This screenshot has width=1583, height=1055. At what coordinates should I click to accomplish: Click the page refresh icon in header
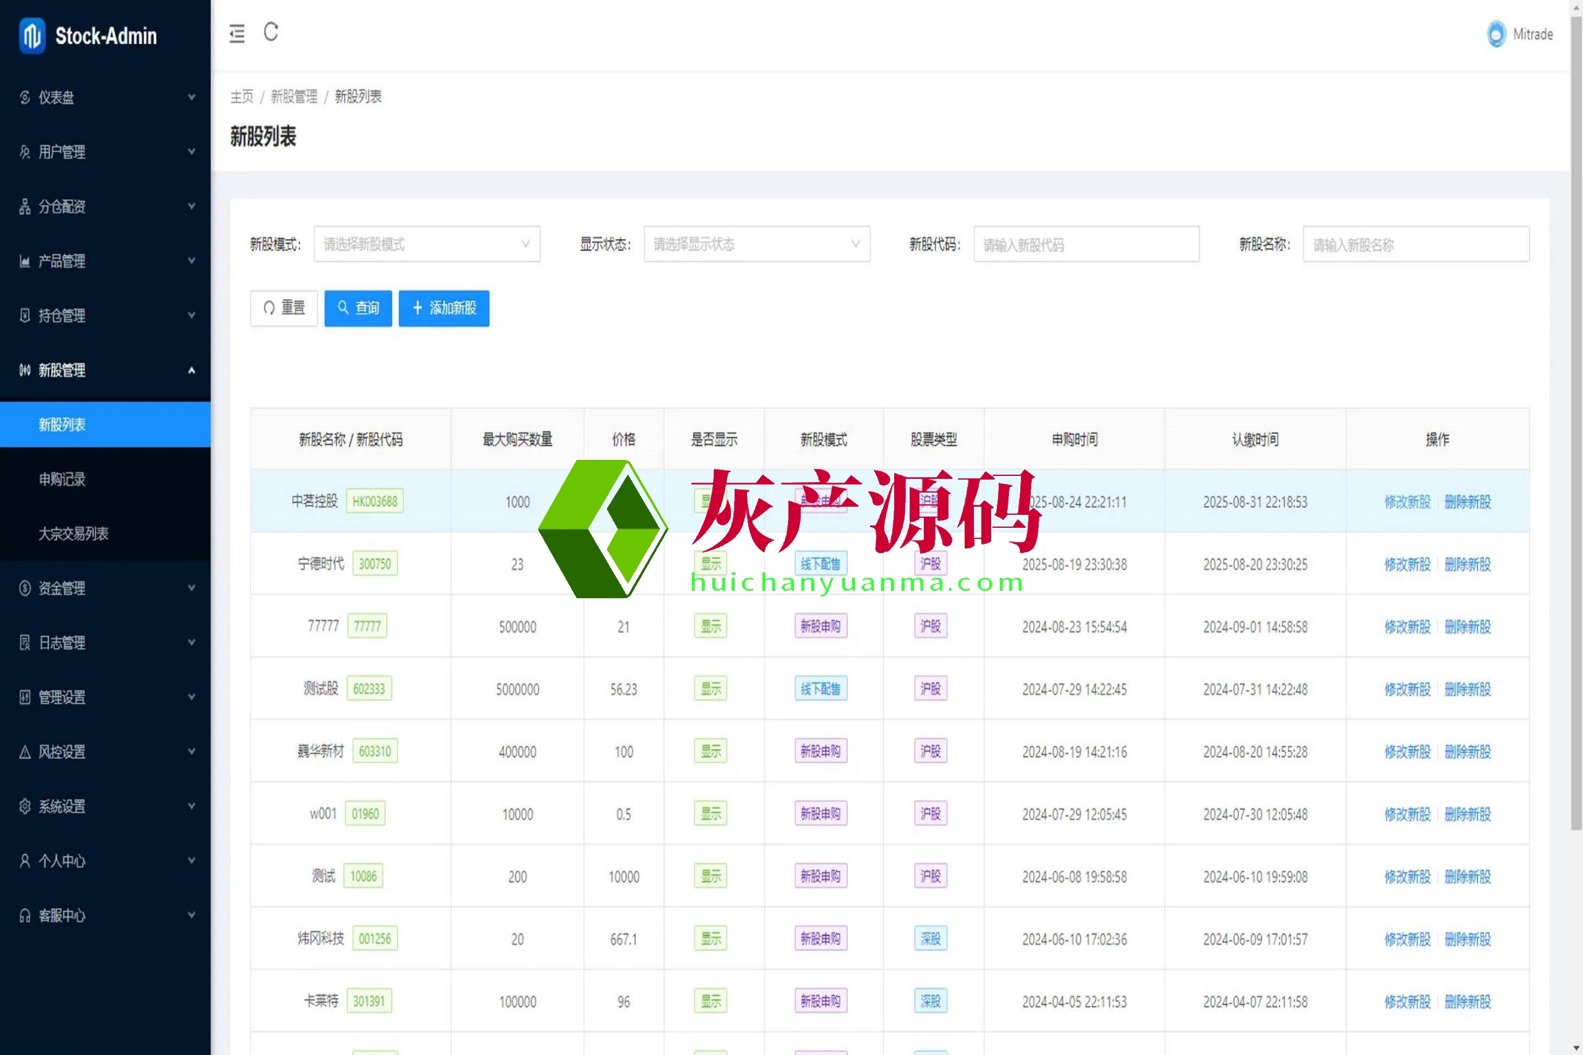pos(271,32)
